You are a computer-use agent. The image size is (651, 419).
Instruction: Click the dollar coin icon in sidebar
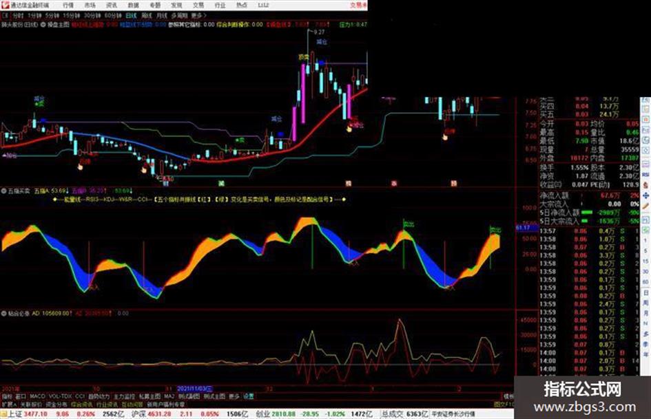tap(645, 184)
